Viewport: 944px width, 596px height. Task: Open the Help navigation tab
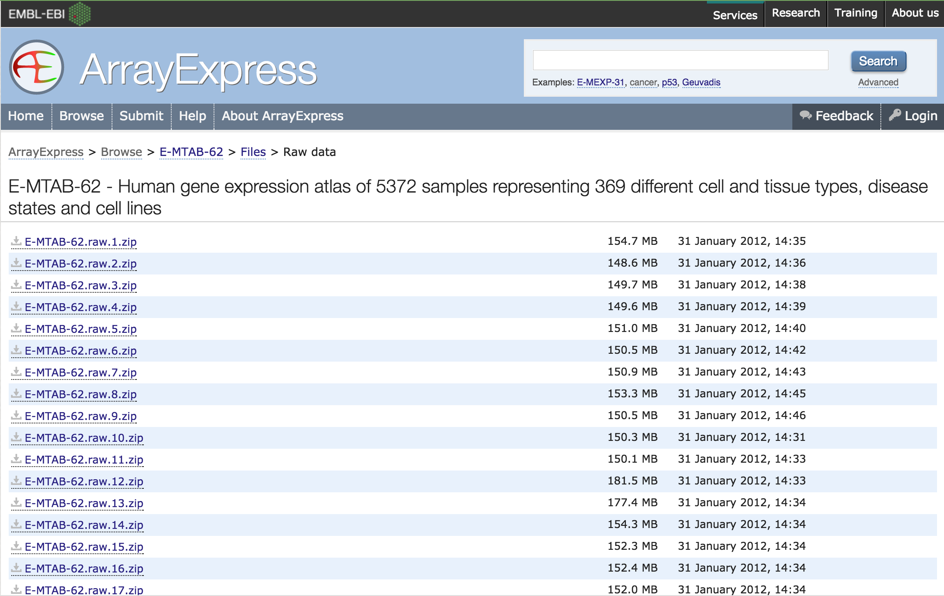coord(192,116)
